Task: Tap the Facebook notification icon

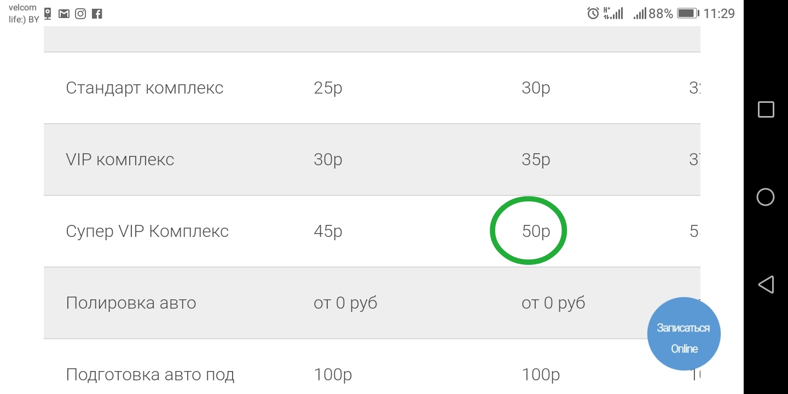Action: (x=97, y=14)
